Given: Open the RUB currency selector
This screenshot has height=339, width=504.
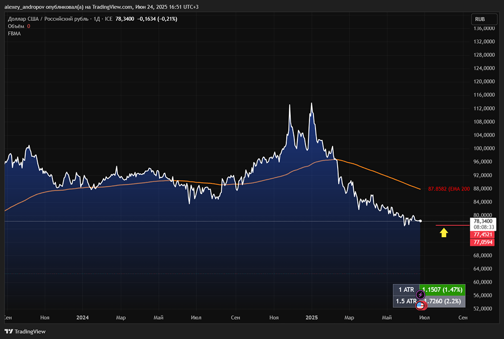Looking at the screenshot, I should click(484, 19).
